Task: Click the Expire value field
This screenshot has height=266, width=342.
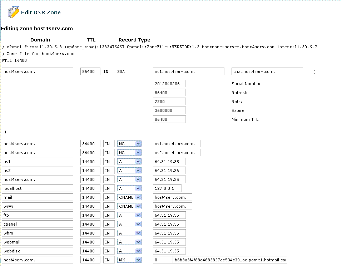Action: click(169, 110)
